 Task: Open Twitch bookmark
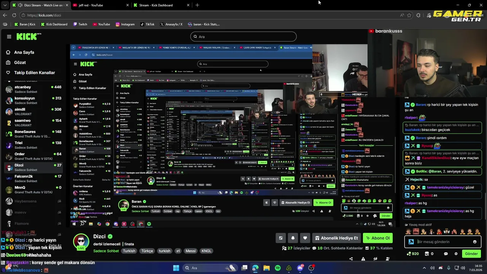80,24
